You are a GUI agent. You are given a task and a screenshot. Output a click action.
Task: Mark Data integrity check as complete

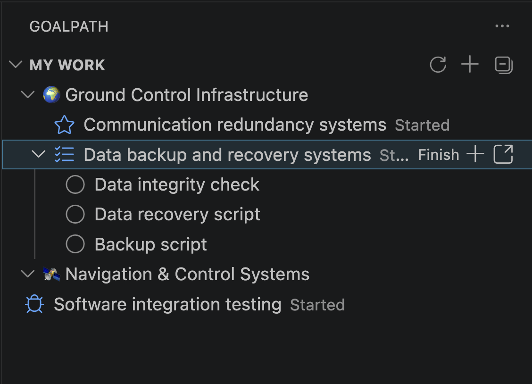75,184
